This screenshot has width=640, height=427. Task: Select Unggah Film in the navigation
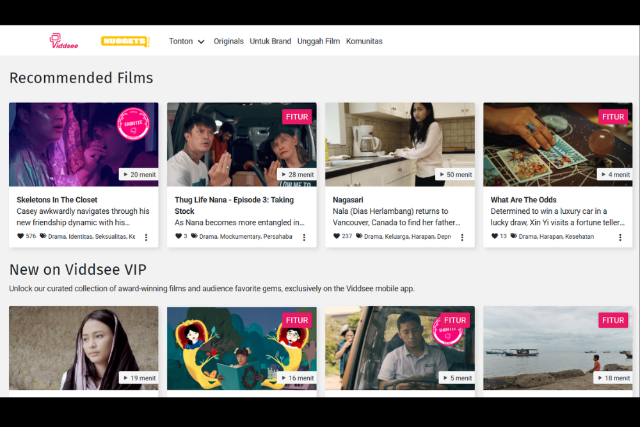click(x=318, y=41)
